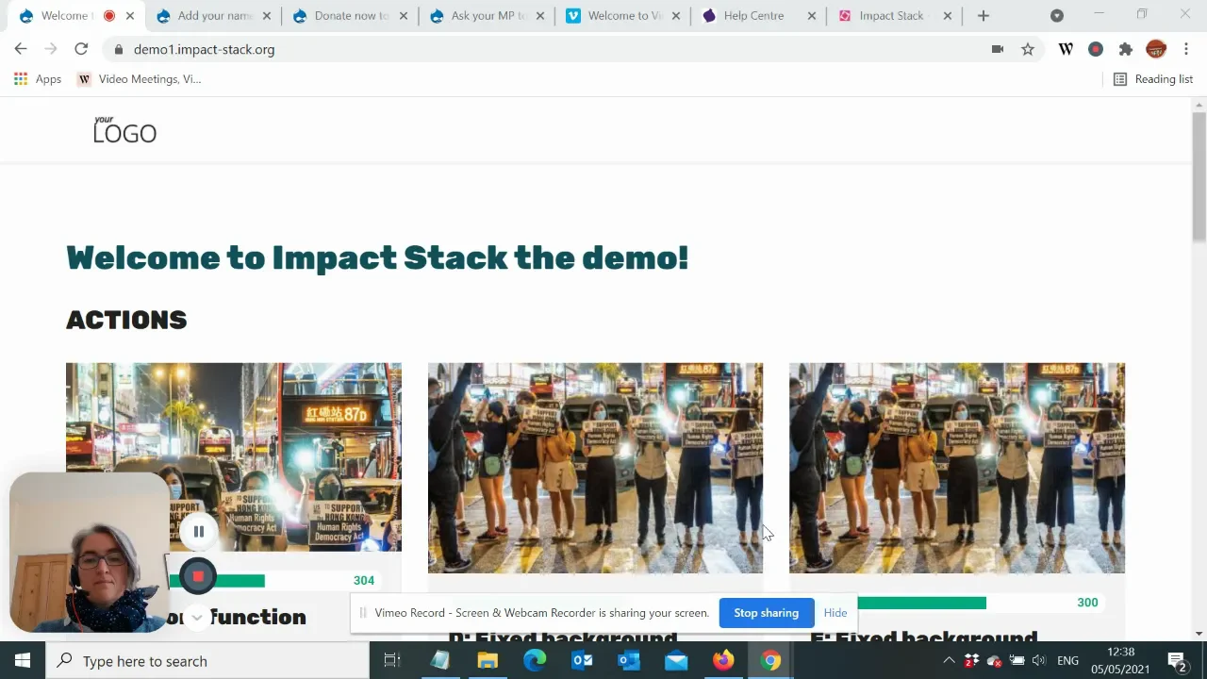This screenshot has height=679, width=1207.
Task: Switch to the 'Ask your MP' tab
Action: pos(487,15)
